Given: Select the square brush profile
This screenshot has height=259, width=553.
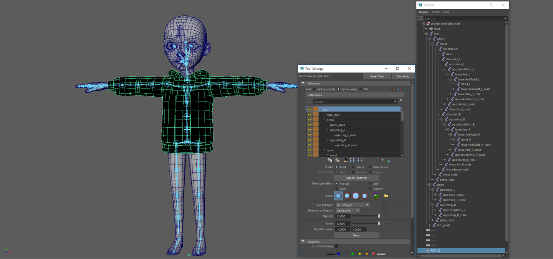Looking at the screenshot, I should tap(364, 196).
